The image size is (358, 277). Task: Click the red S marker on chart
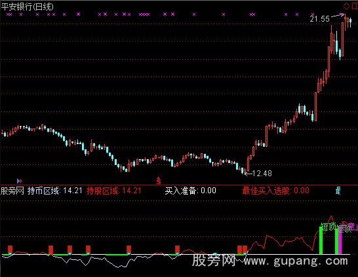pyautogui.click(x=159, y=180)
